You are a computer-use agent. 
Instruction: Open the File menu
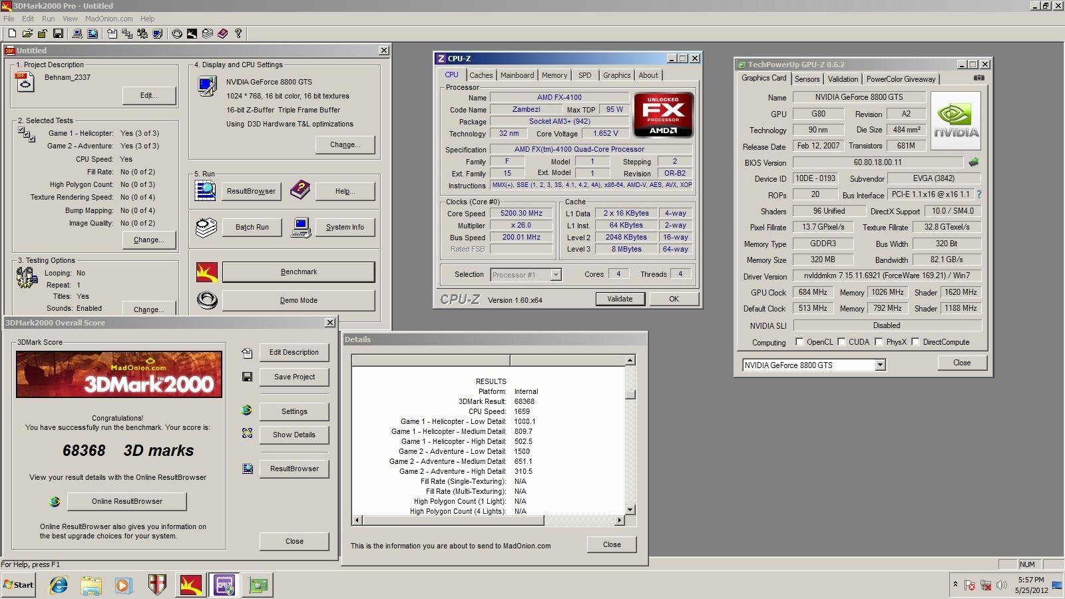click(x=9, y=19)
